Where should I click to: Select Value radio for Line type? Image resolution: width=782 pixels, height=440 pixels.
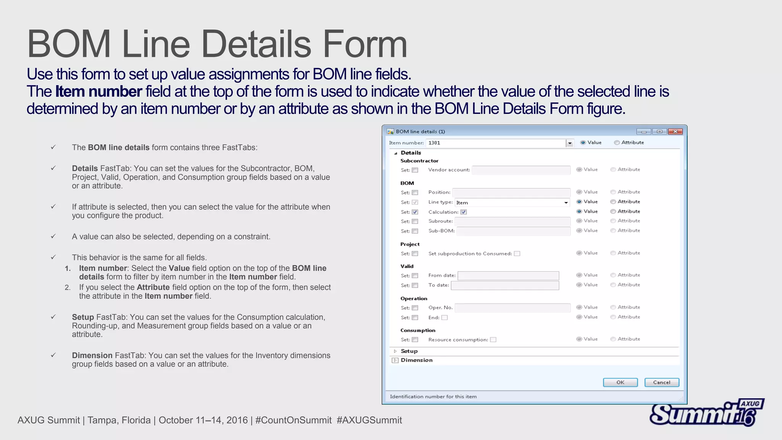(579, 202)
